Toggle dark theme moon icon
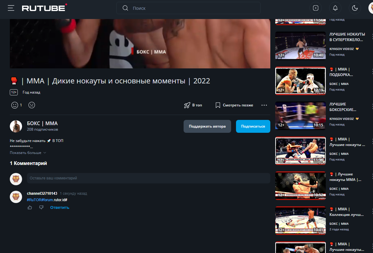 [x=355, y=8]
